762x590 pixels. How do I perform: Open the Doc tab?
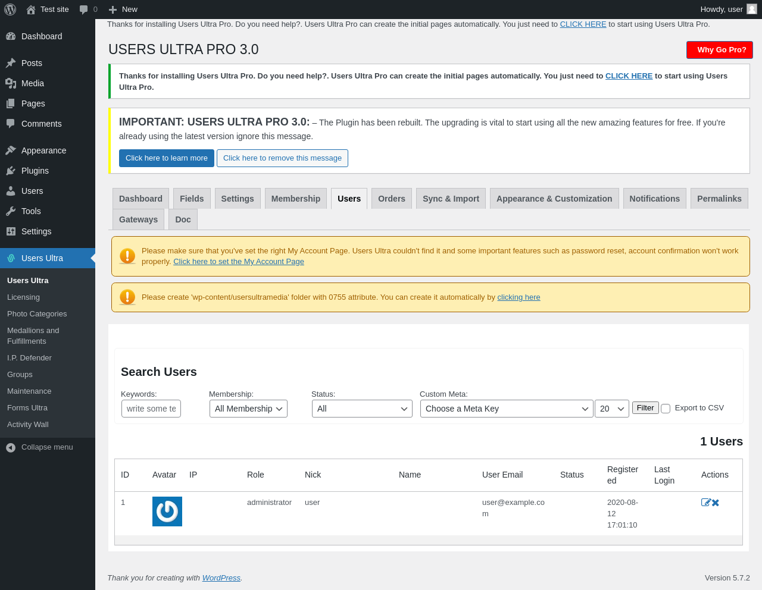[x=183, y=219]
